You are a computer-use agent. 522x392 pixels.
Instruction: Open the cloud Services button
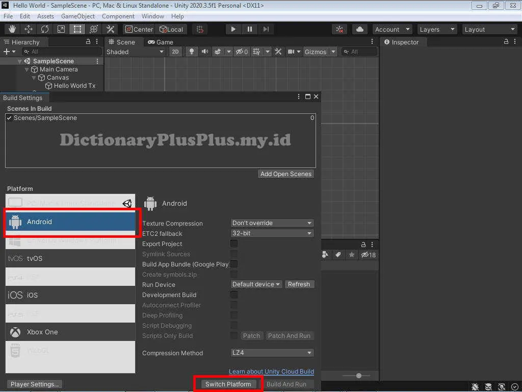(x=359, y=29)
